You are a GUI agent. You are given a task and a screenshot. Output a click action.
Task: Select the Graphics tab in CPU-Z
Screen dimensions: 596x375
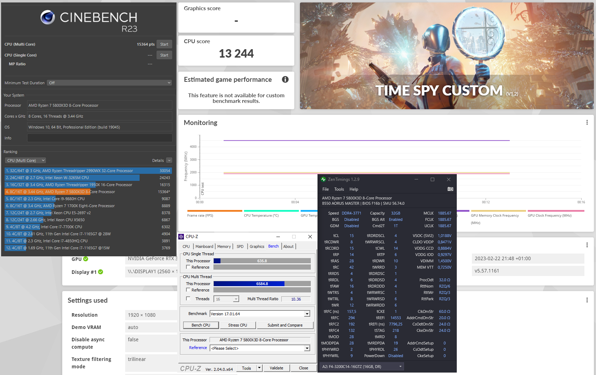(x=257, y=246)
